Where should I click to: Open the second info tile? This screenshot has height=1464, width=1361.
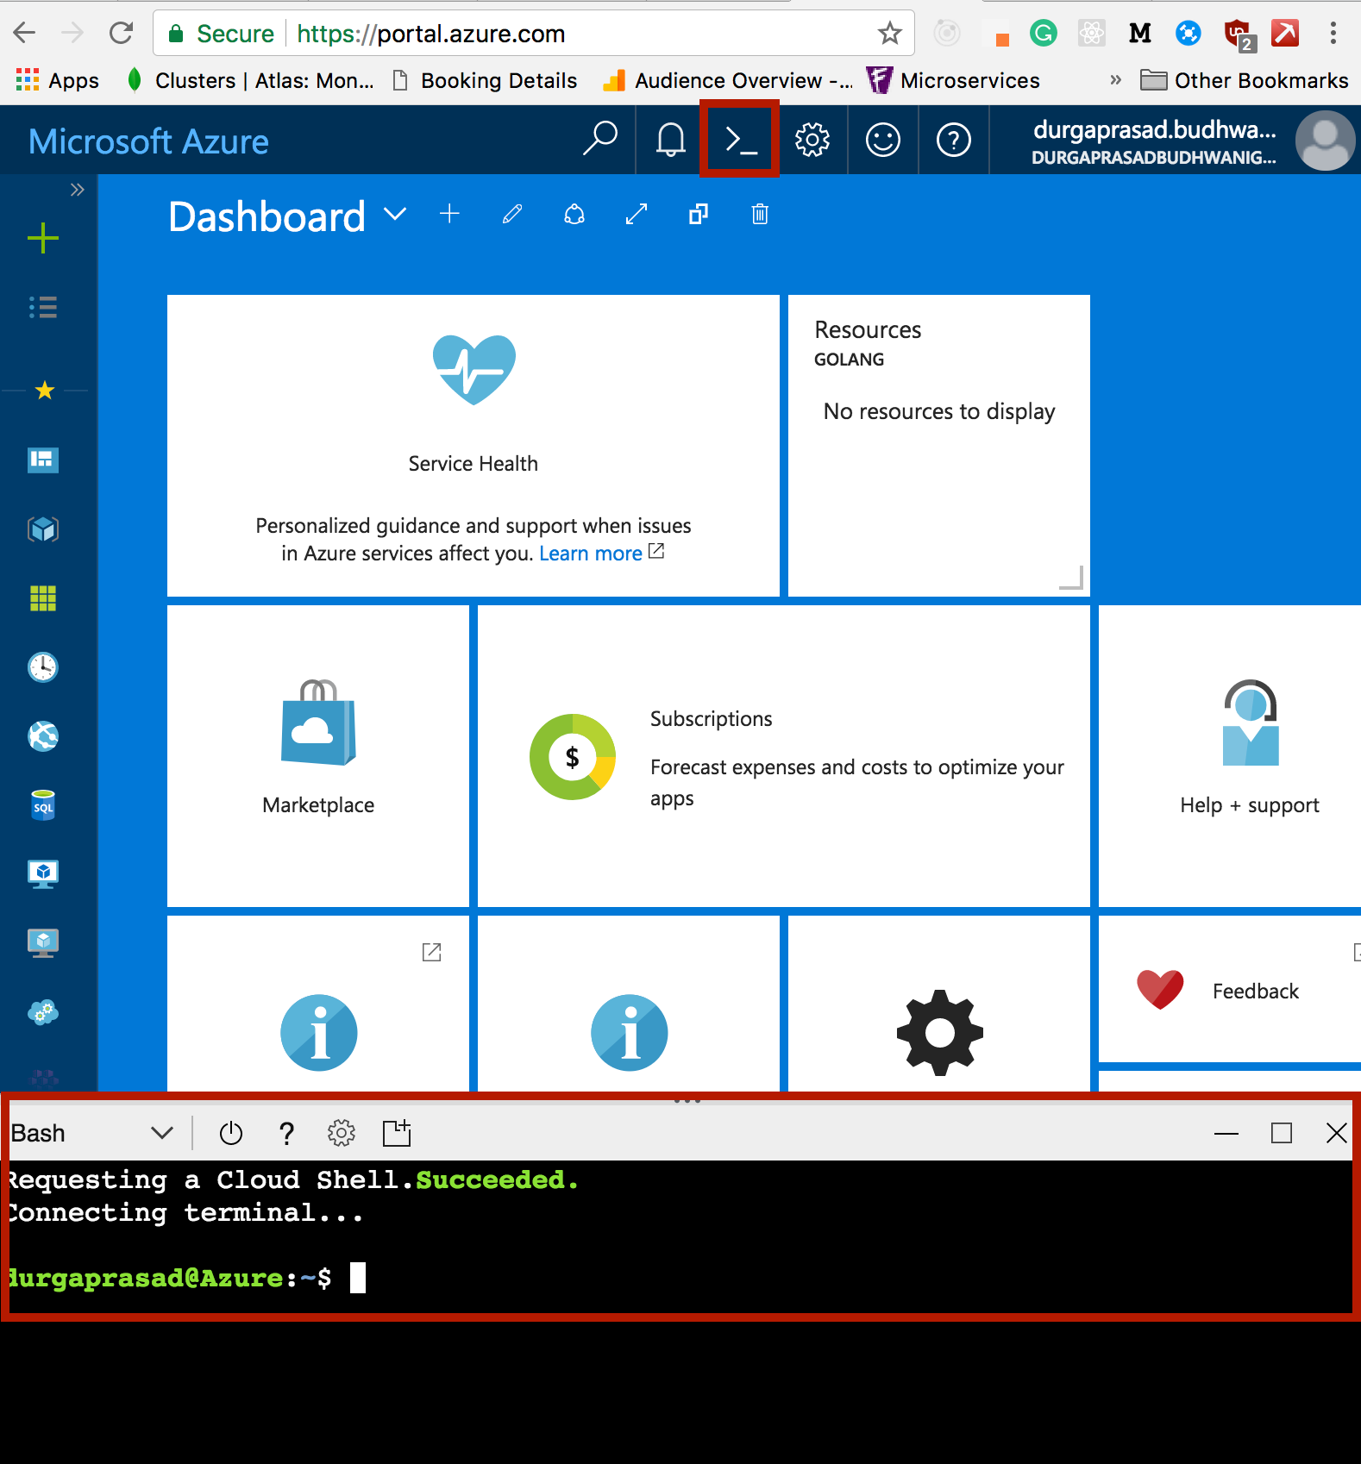(629, 1004)
